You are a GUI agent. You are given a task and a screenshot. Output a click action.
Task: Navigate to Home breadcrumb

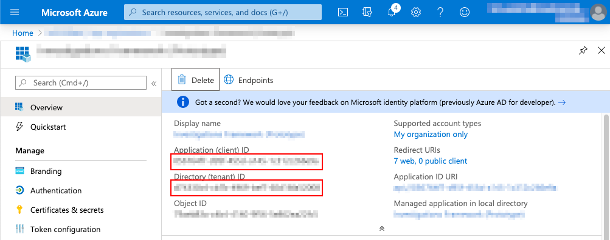tap(23, 33)
